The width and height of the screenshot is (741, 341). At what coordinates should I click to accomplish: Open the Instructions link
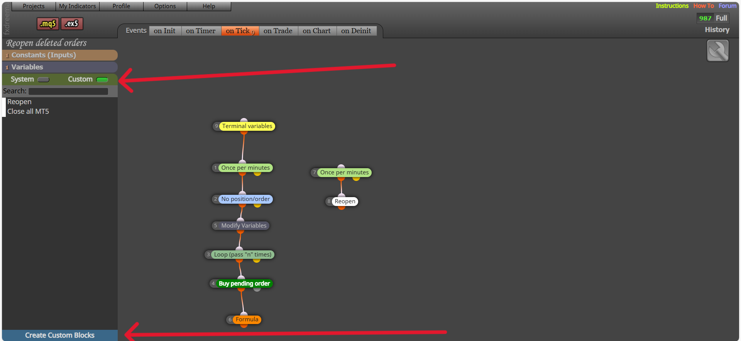point(672,6)
